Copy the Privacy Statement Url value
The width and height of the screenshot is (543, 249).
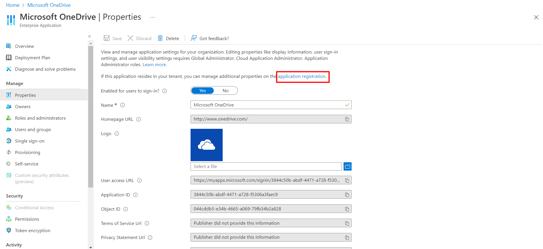coord(347,237)
